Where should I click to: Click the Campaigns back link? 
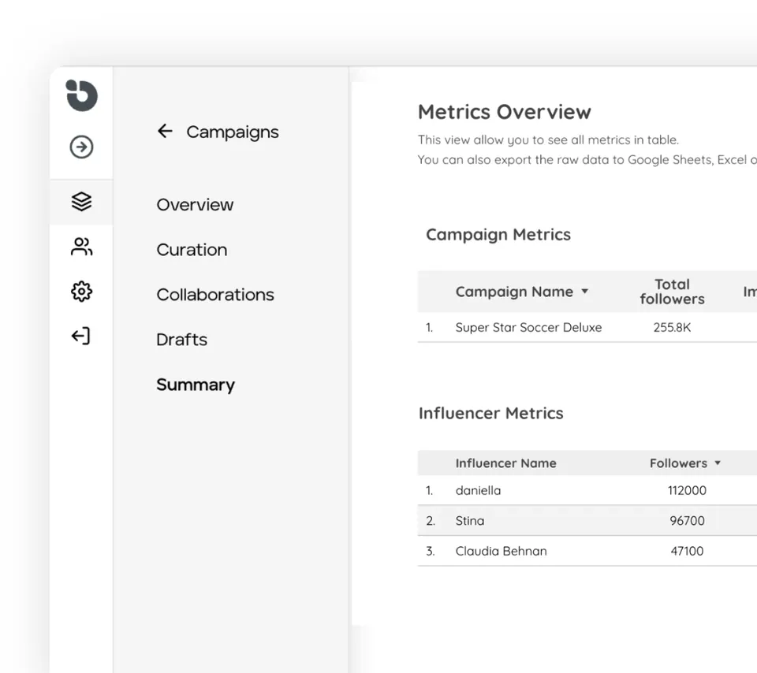[232, 132]
